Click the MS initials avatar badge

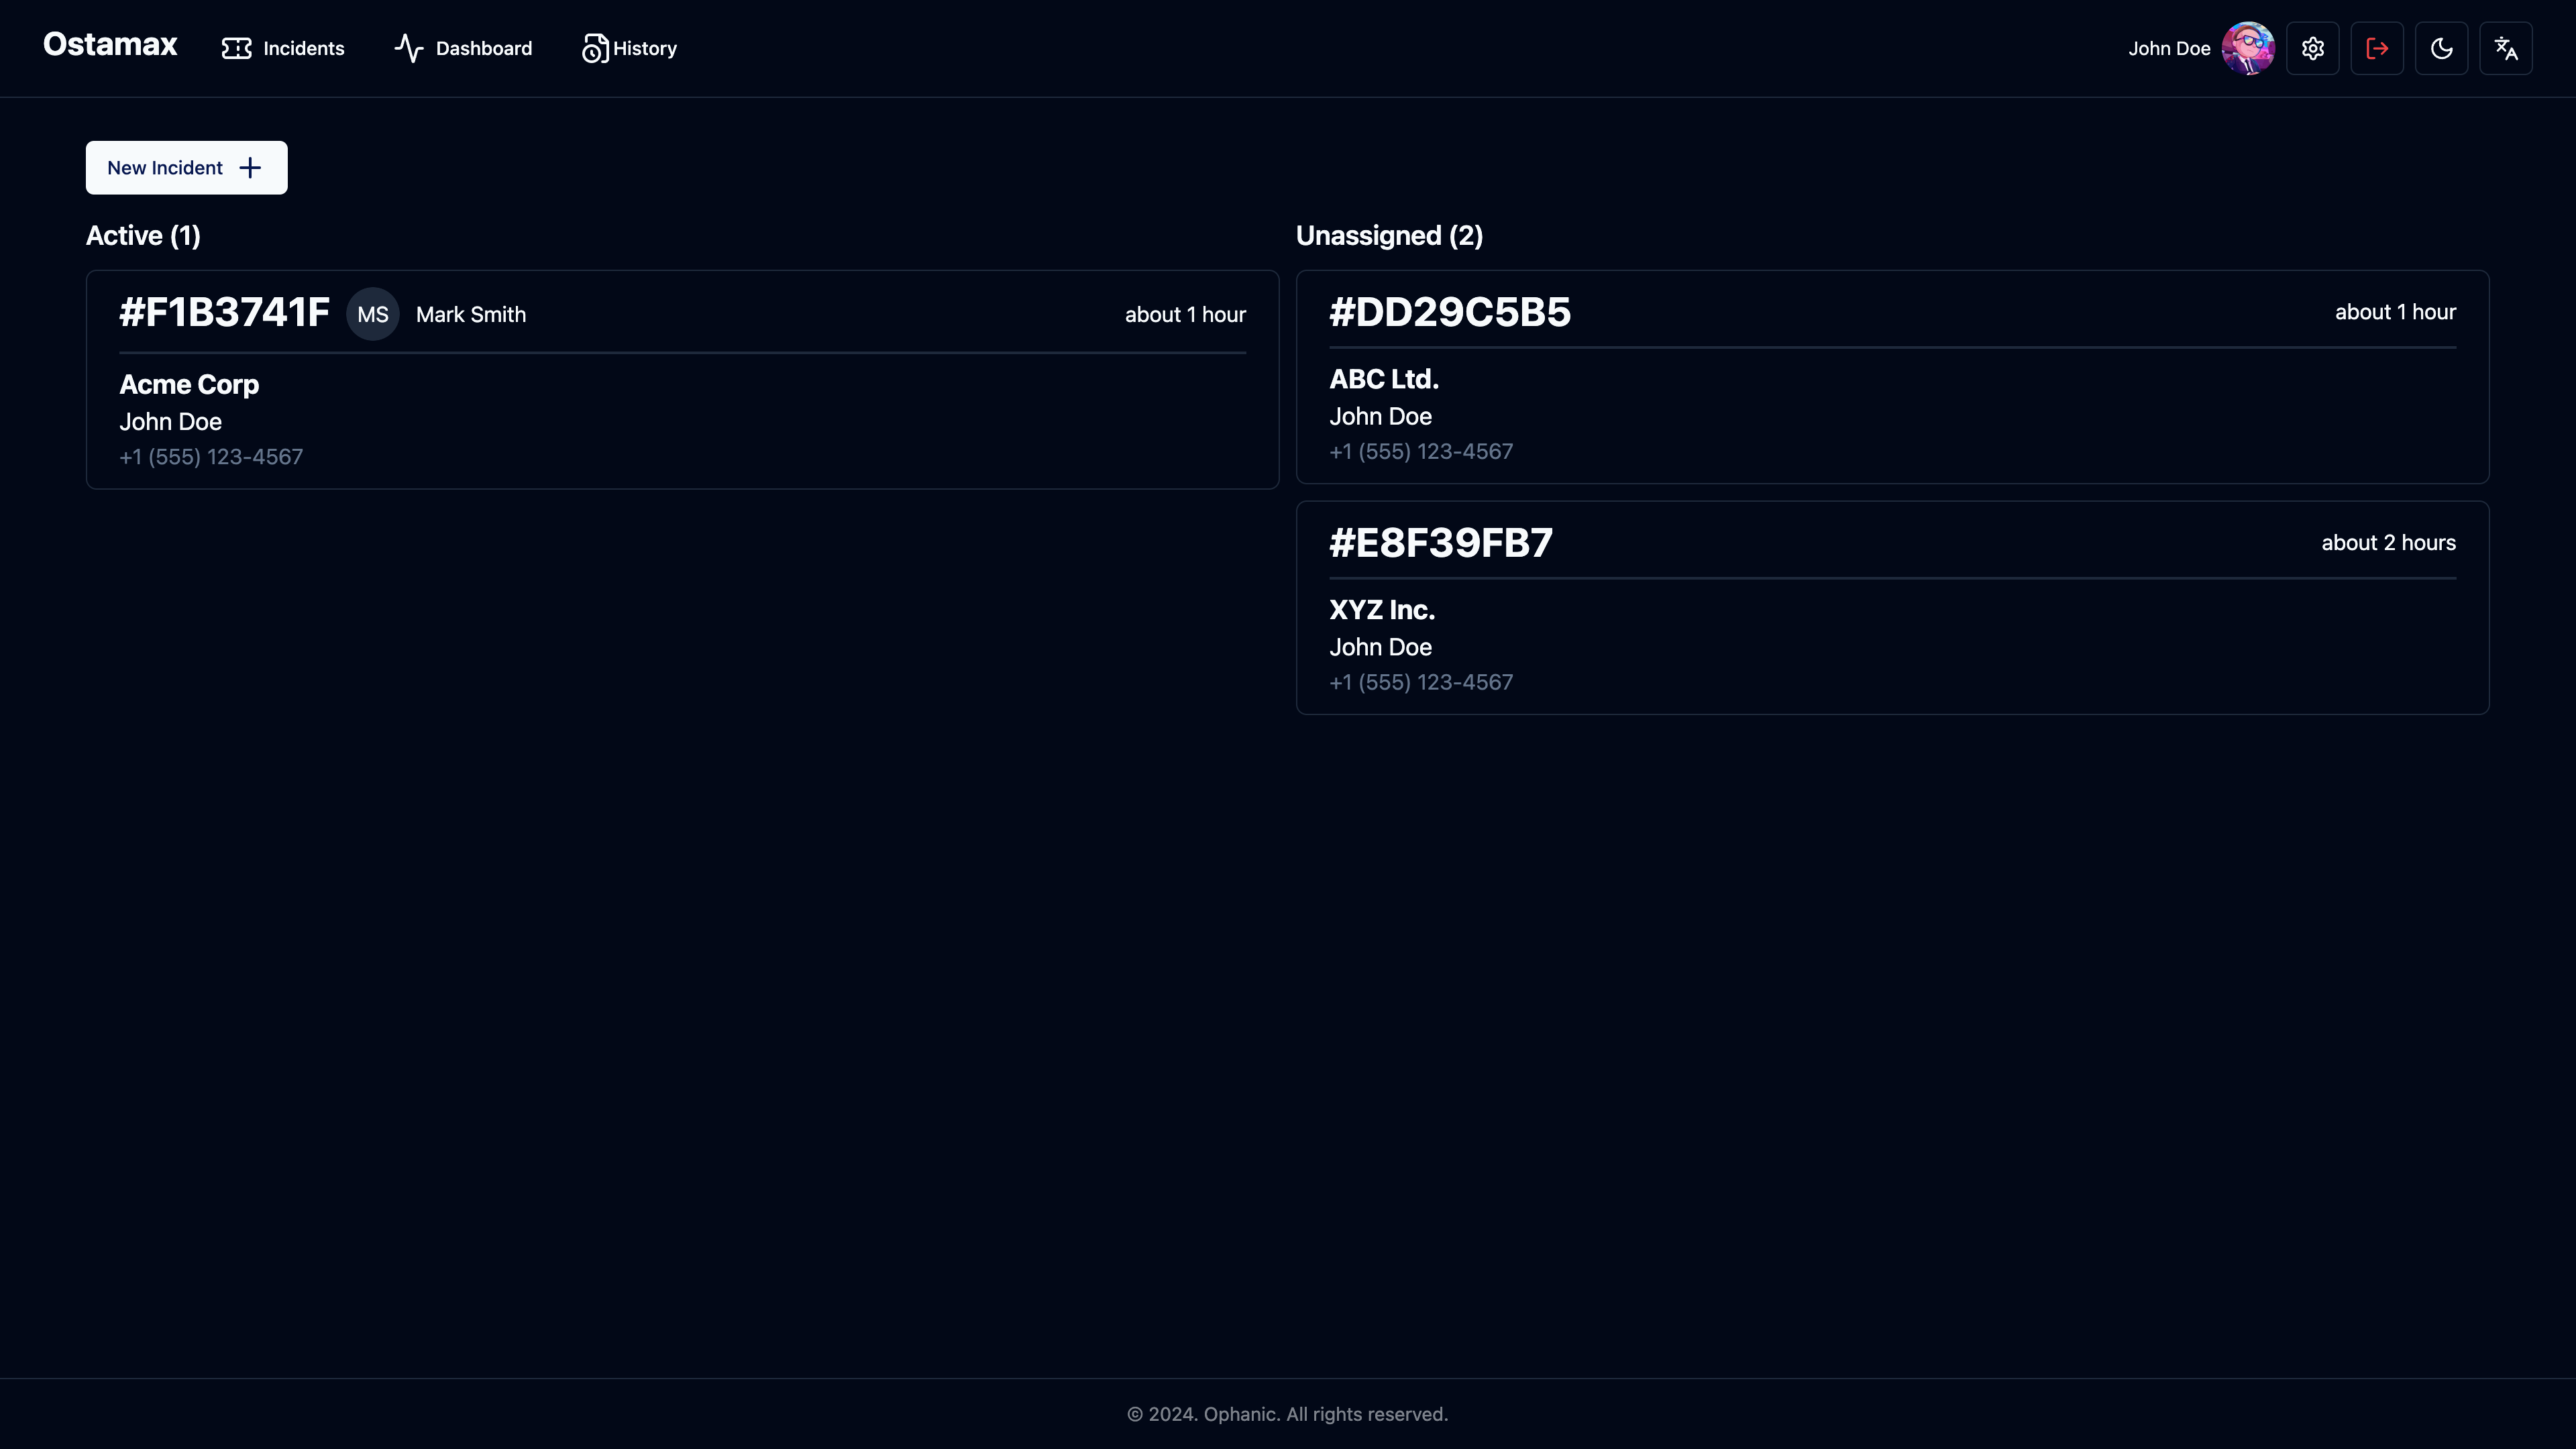(372, 315)
